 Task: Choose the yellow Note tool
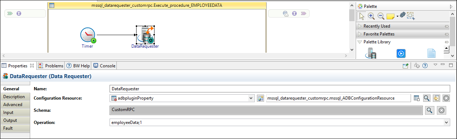[x=391, y=16]
